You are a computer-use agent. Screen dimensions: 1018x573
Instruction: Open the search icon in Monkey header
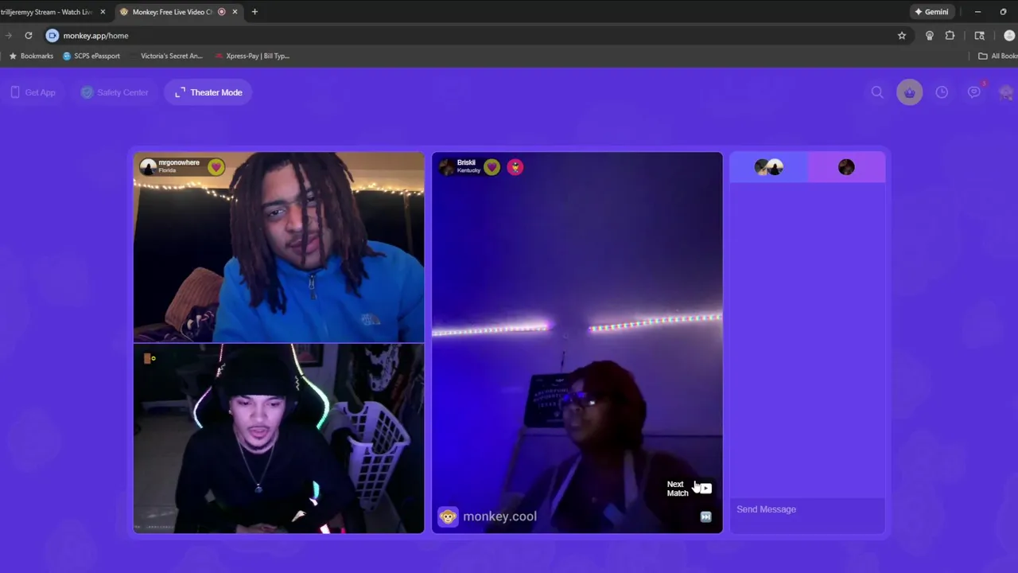coord(877,92)
